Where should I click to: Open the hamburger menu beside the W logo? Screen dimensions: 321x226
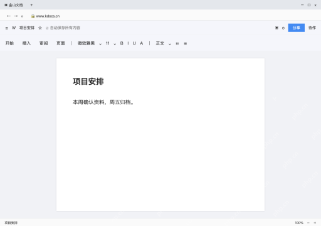pyautogui.click(x=7, y=28)
